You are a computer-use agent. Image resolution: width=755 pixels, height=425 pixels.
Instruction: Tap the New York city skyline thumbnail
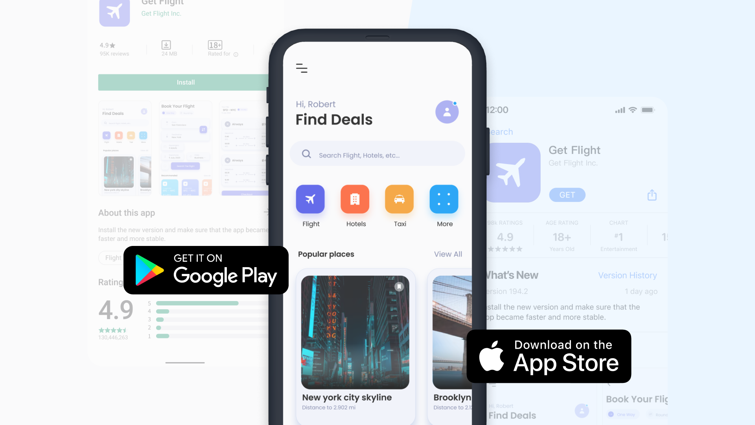pos(356,330)
